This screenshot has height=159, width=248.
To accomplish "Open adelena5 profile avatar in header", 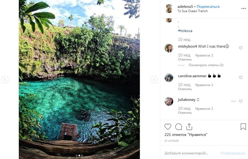I will tap(169, 8).
